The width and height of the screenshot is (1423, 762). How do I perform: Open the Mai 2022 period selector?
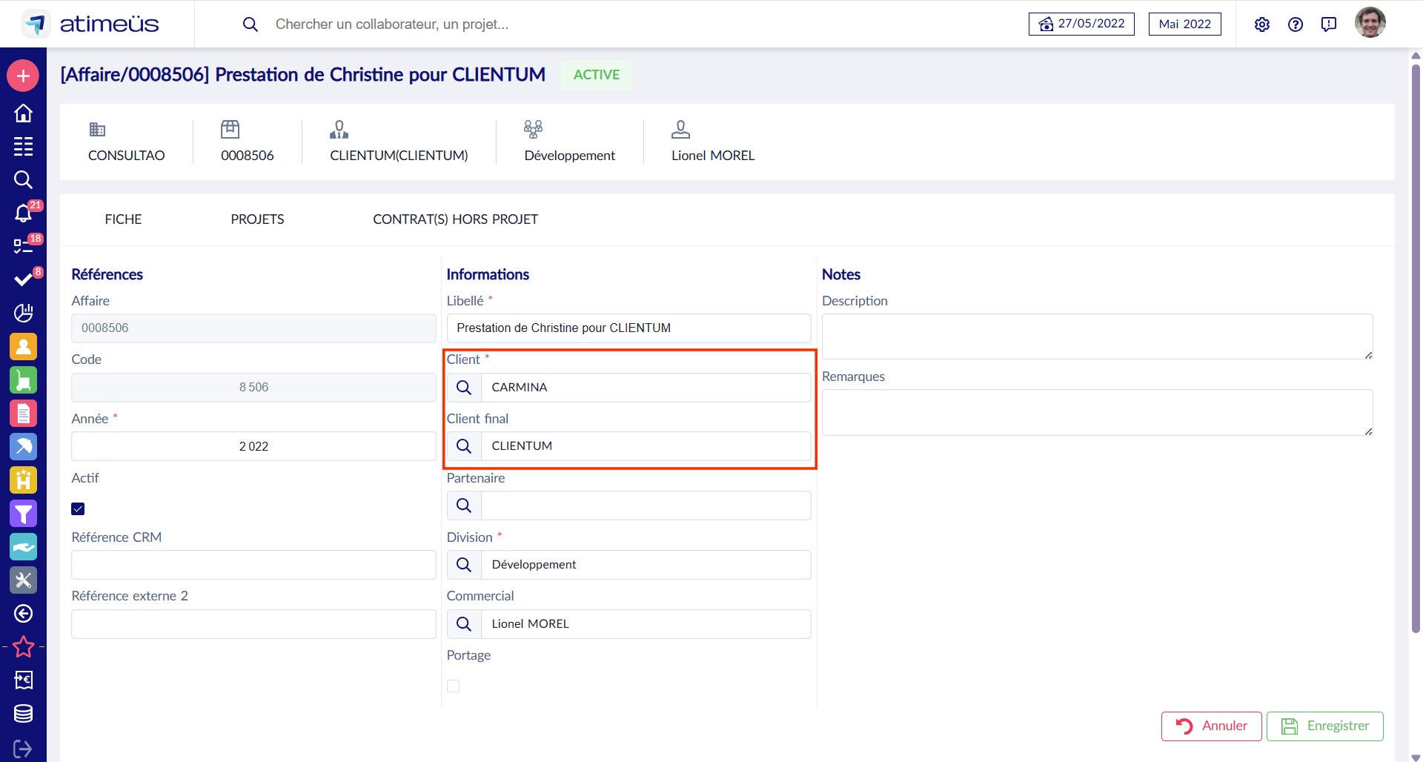click(1185, 24)
